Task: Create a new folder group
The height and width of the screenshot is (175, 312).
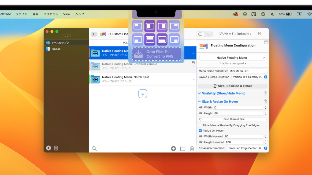Action: point(183,148)
